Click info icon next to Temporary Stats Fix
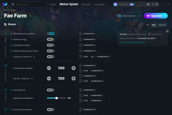Viewport: 172px width, 115px height. pos(34,57)
